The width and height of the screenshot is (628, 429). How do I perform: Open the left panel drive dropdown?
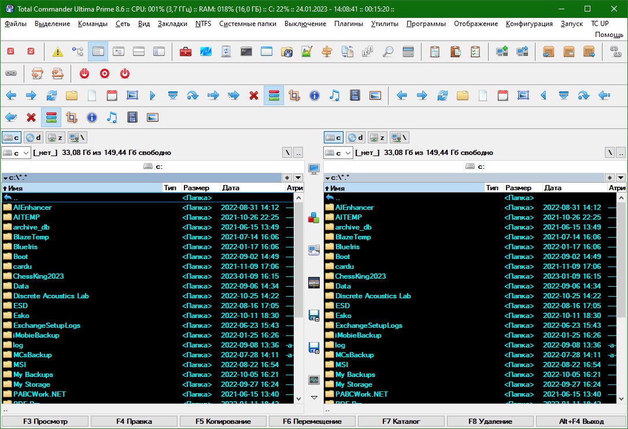click(x=16, y=153)
